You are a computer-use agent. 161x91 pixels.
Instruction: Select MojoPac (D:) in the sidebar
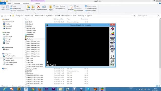click(x=9, y=58)
